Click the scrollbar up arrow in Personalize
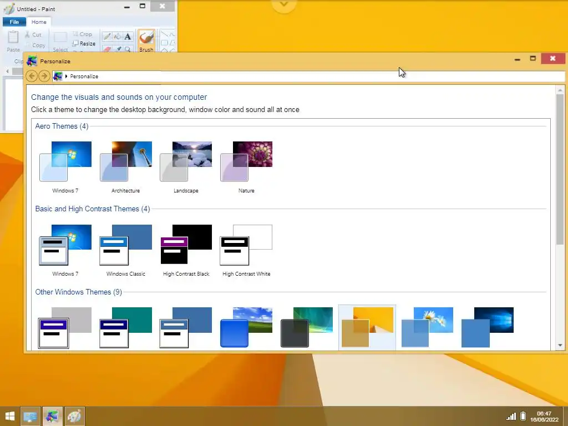Screen dimensions: 568x426 (x=560, y=90)
